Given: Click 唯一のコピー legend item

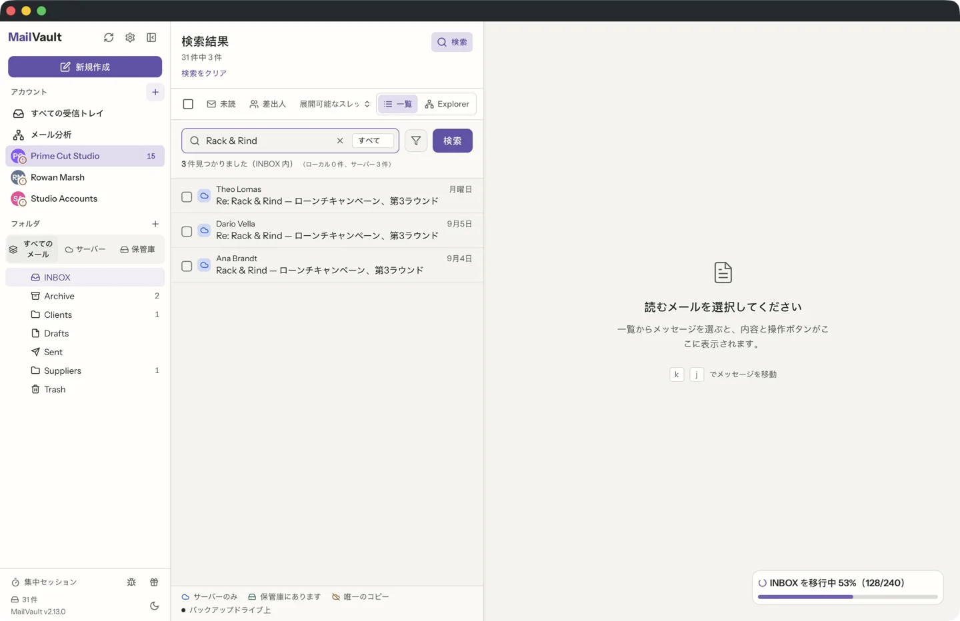Looking at the screenshot, I should (360, 597).
